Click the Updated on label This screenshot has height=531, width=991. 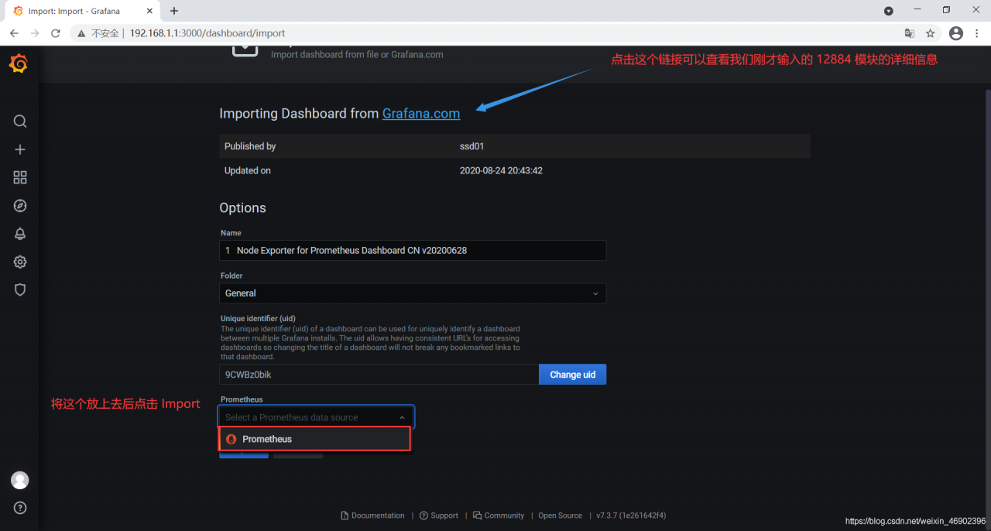click(x=248, y=170)
